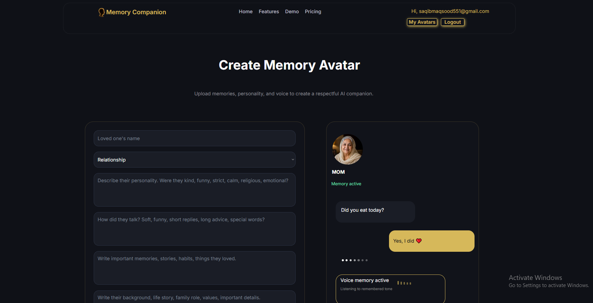Click the MOM avatar photo
The image size is (593, 303).
point(347,149)
